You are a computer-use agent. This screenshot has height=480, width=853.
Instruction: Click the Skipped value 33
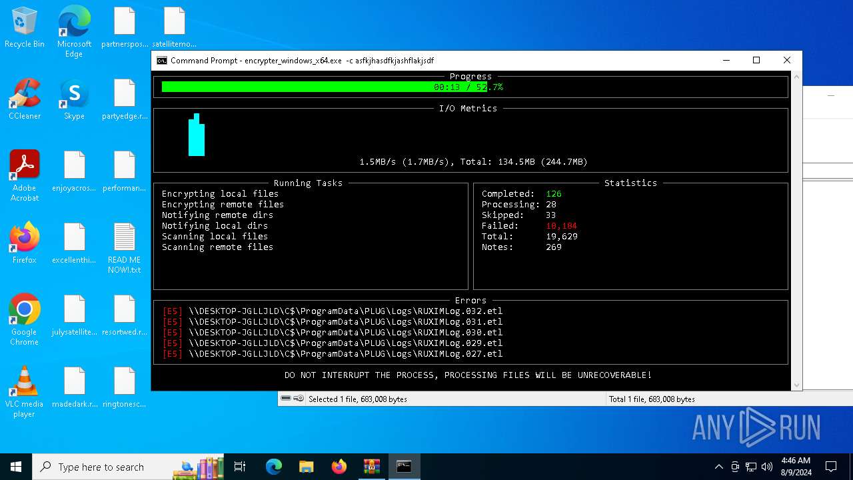pos(551,215)
